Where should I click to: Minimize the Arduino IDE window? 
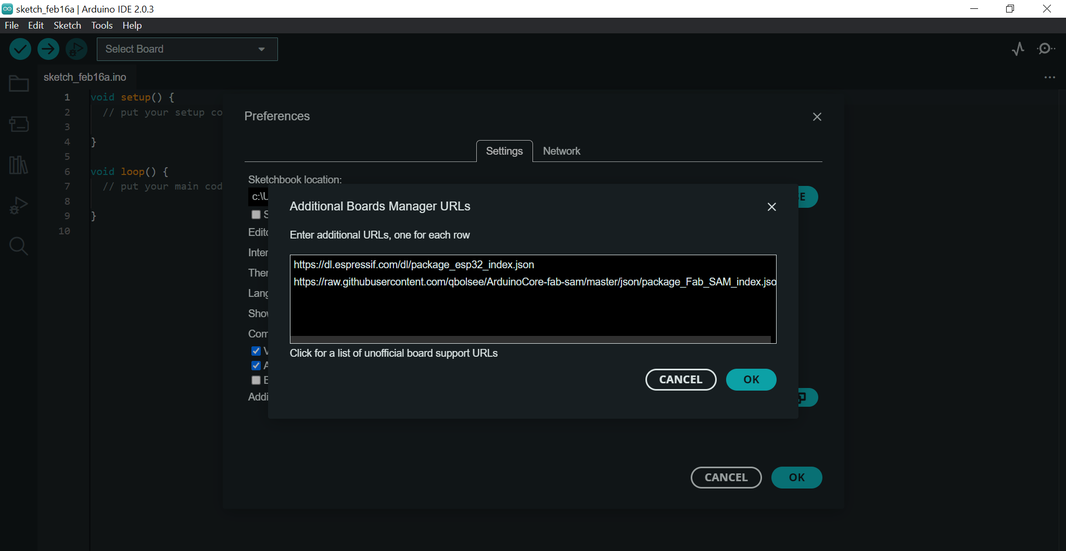pyautogui.click(x=974, y=9)
